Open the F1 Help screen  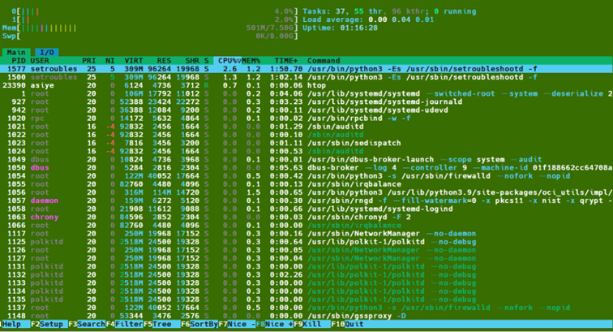(11, 324)
